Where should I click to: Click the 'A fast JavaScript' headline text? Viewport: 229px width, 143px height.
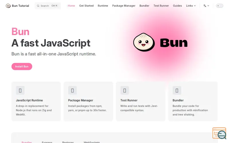[51, 43]
